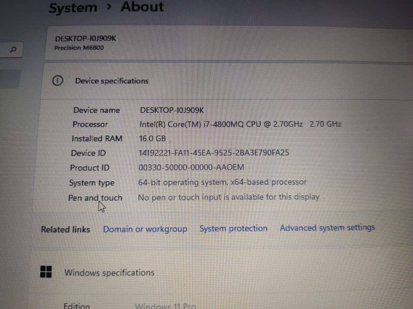Click the chevron between System and About
Screen dimensions: 413x309
click(109, 7)
